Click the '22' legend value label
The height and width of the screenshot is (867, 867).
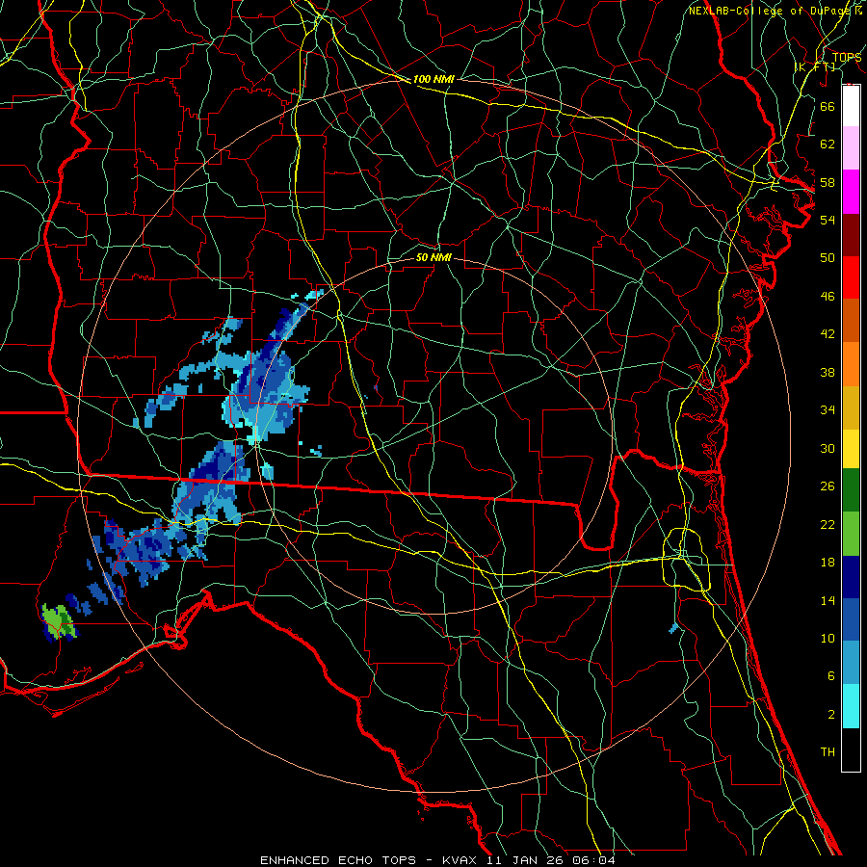(x=828, y=525)
